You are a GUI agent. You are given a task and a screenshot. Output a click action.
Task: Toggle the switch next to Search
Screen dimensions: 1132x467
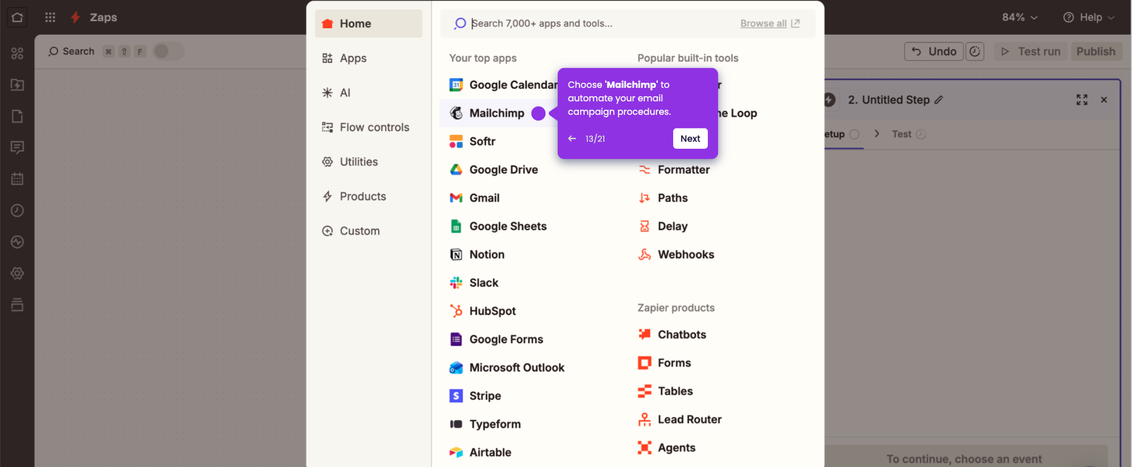pyautogui.click(x=168, y=51)
